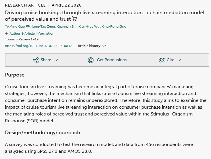Click the quotation marks Cite icon
Viewport: 211px width, 159px height.
(161, 60)
